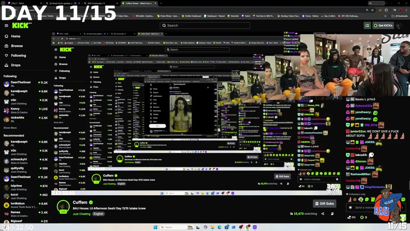Open Copilot from the taskbar
This screenshot has height=231, width=410.
pos(205,227)
